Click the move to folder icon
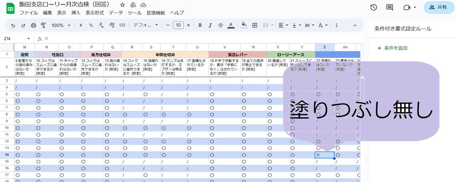 (x=133, y=5)
